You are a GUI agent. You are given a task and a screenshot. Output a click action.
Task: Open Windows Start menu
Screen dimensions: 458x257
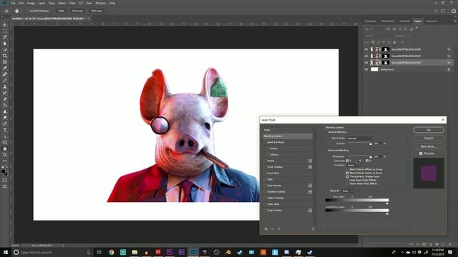tap(6, 252)
